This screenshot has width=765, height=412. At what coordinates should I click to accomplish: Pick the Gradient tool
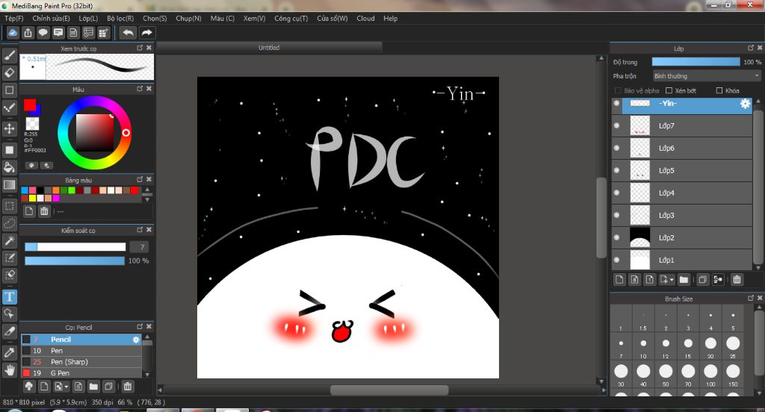tap(9, 185)
